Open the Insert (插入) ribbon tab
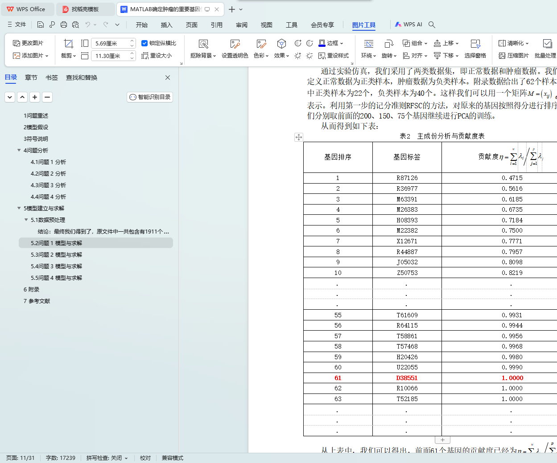The height and width of the screenshot is (463, 557). pyautogui.click(x=167, y=25)
